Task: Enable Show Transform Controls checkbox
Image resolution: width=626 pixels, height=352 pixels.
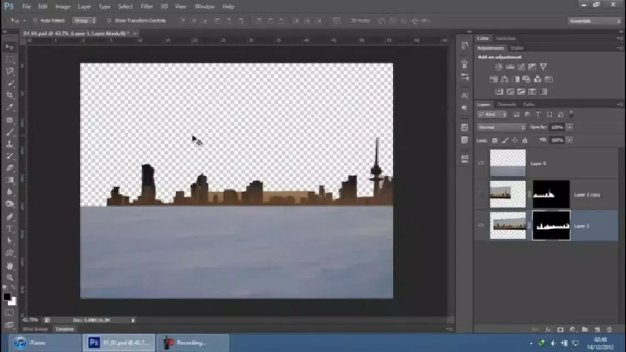Action: point(109,20)
